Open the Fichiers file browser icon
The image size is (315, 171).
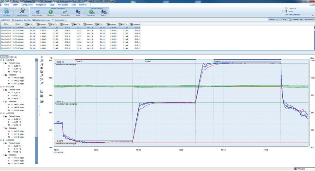(6, 12)
